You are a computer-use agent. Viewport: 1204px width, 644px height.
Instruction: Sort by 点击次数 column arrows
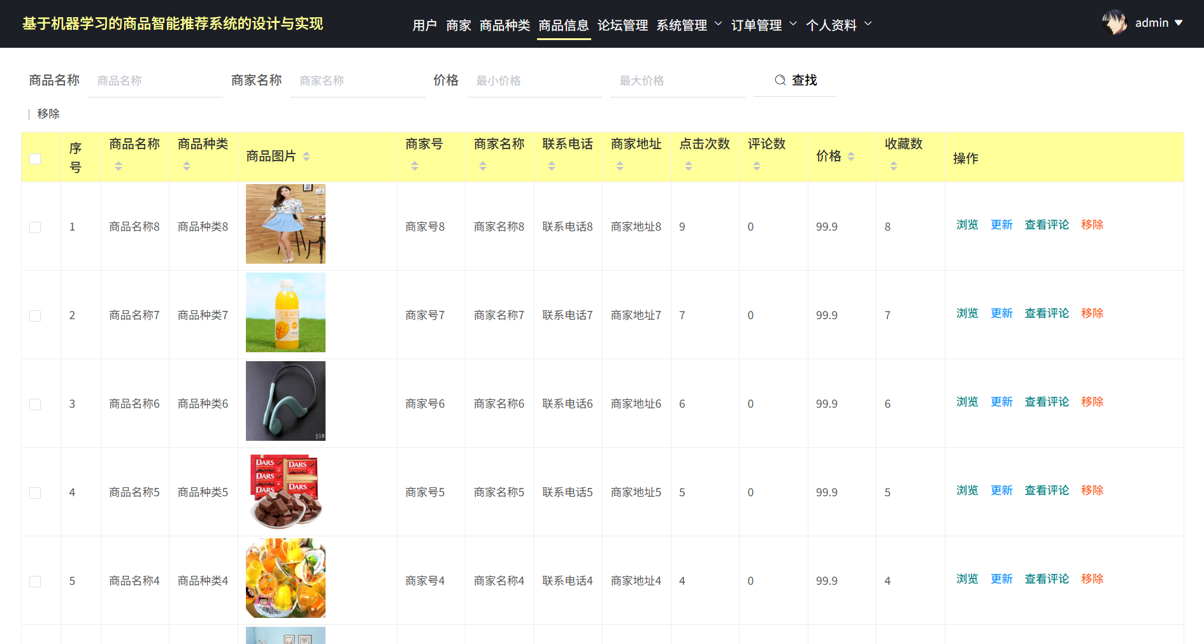689,166
